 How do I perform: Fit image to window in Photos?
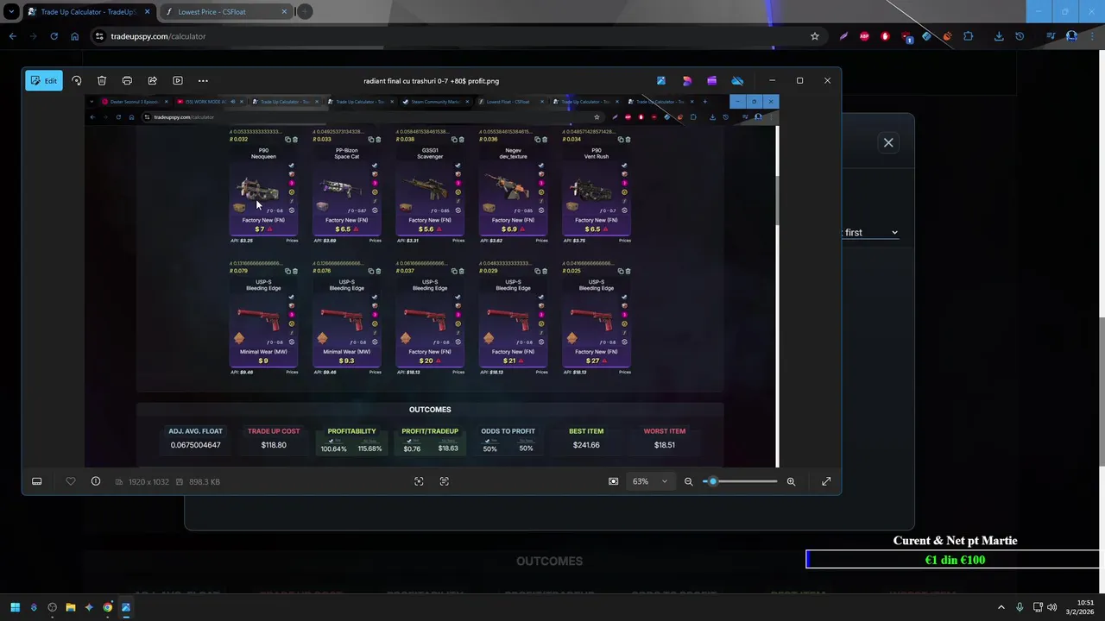click(x=614, y=481)
